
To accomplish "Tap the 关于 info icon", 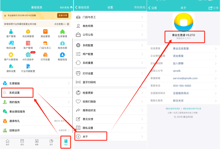I will point(78,137).
